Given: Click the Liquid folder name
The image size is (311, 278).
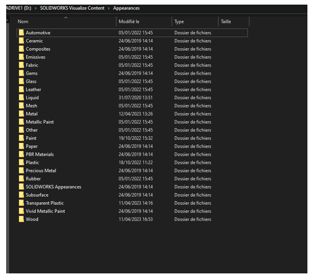Looking at the screenshot, I should (x=32, y=98).
